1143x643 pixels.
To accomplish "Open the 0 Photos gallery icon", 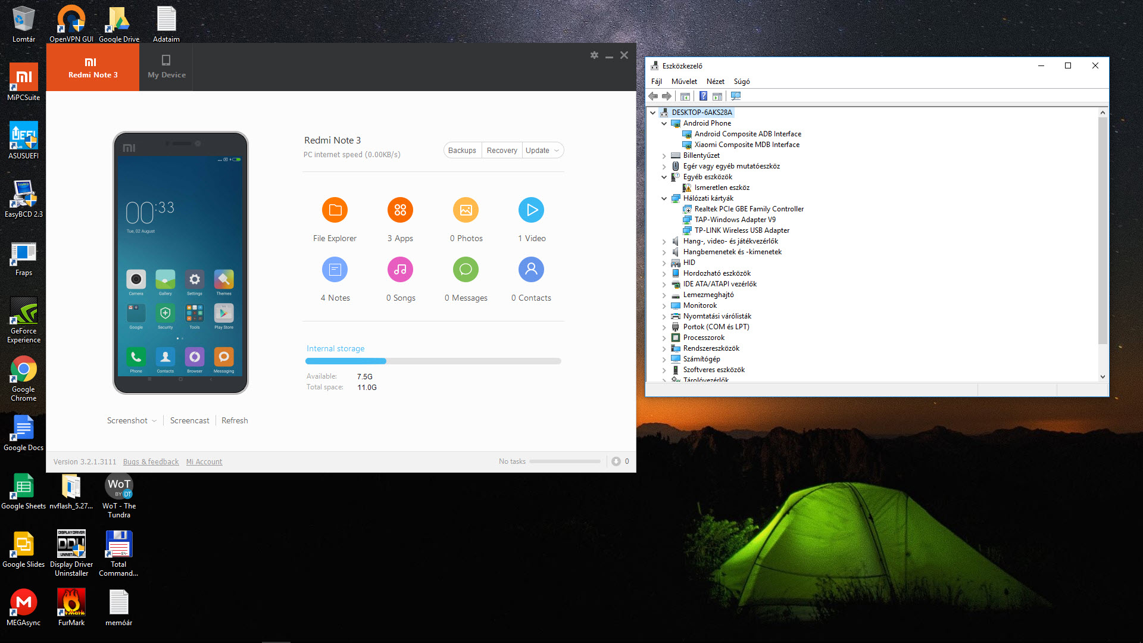I will click(466, 210).
